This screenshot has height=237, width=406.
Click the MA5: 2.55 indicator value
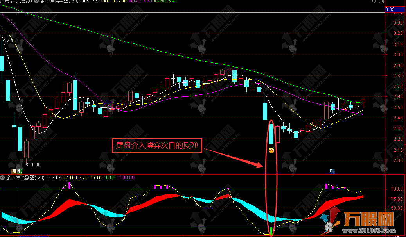pos(91,1)
